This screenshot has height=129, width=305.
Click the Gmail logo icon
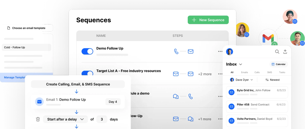(268, 38)
